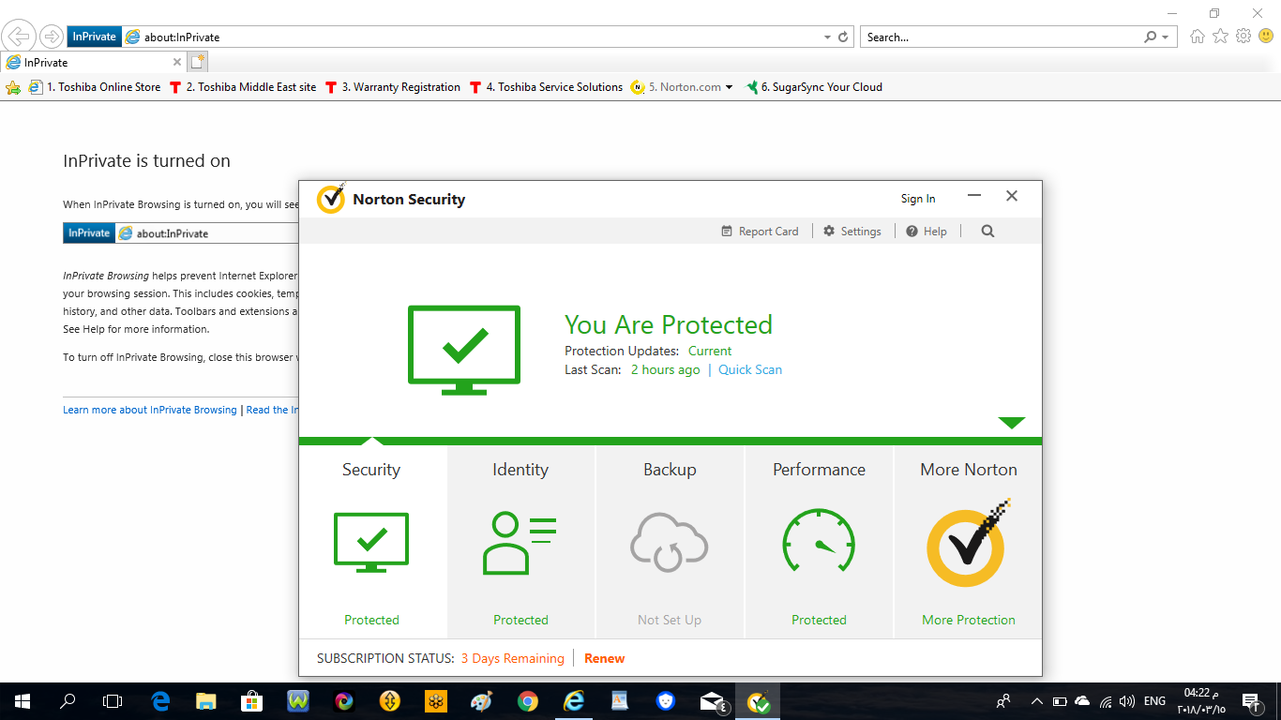Click the smiley feedback icon
This screenshot has width=1281, height=720.
click(1266, 37)
